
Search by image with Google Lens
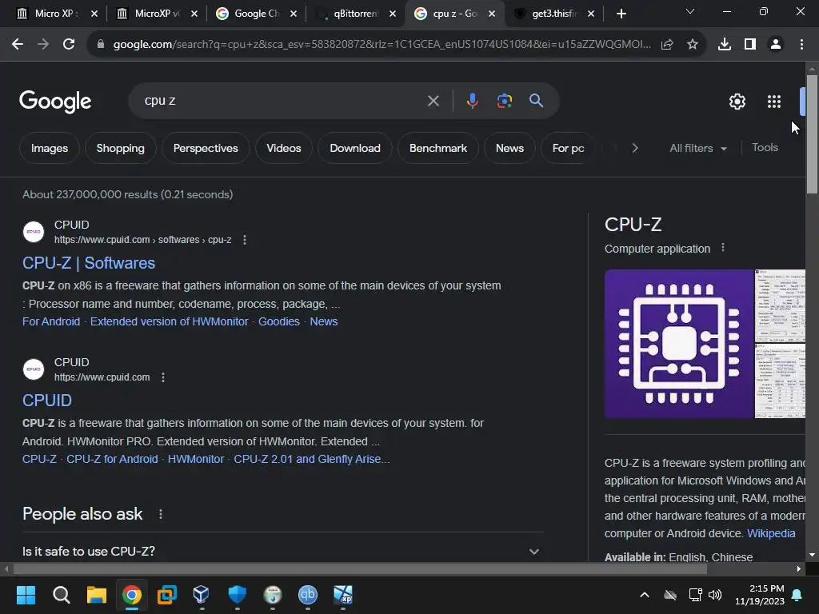(504, 100)
